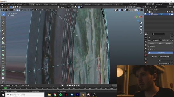Open the Render properties tab icon
Viewport: 174px width, 97px height.
point(146,42)
